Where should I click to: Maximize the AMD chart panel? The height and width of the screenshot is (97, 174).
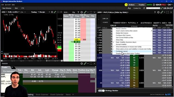coord(58,12)
